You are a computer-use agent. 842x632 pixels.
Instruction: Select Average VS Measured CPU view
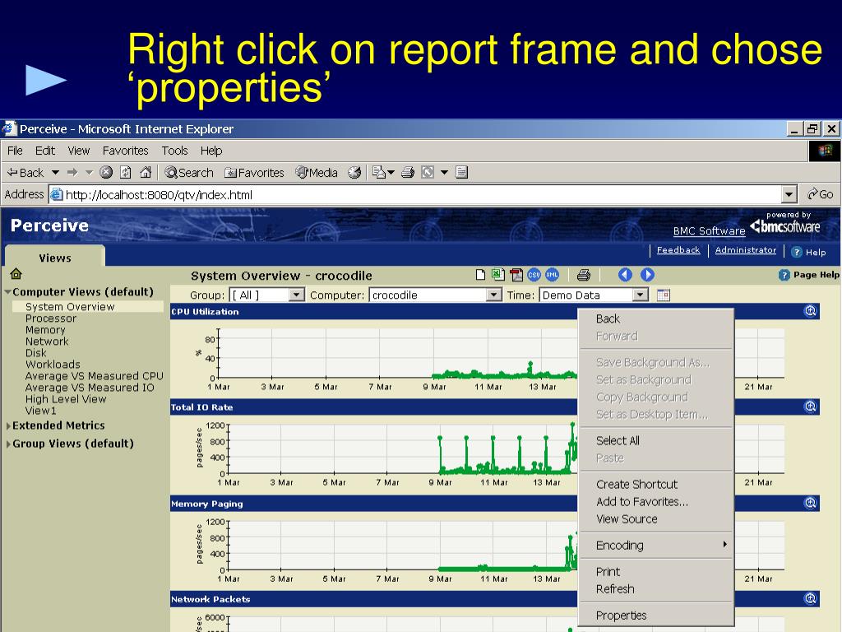click(x=94, y=376)
